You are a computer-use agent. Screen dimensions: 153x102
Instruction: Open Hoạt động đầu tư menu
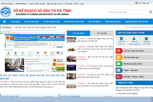[113, 22]
